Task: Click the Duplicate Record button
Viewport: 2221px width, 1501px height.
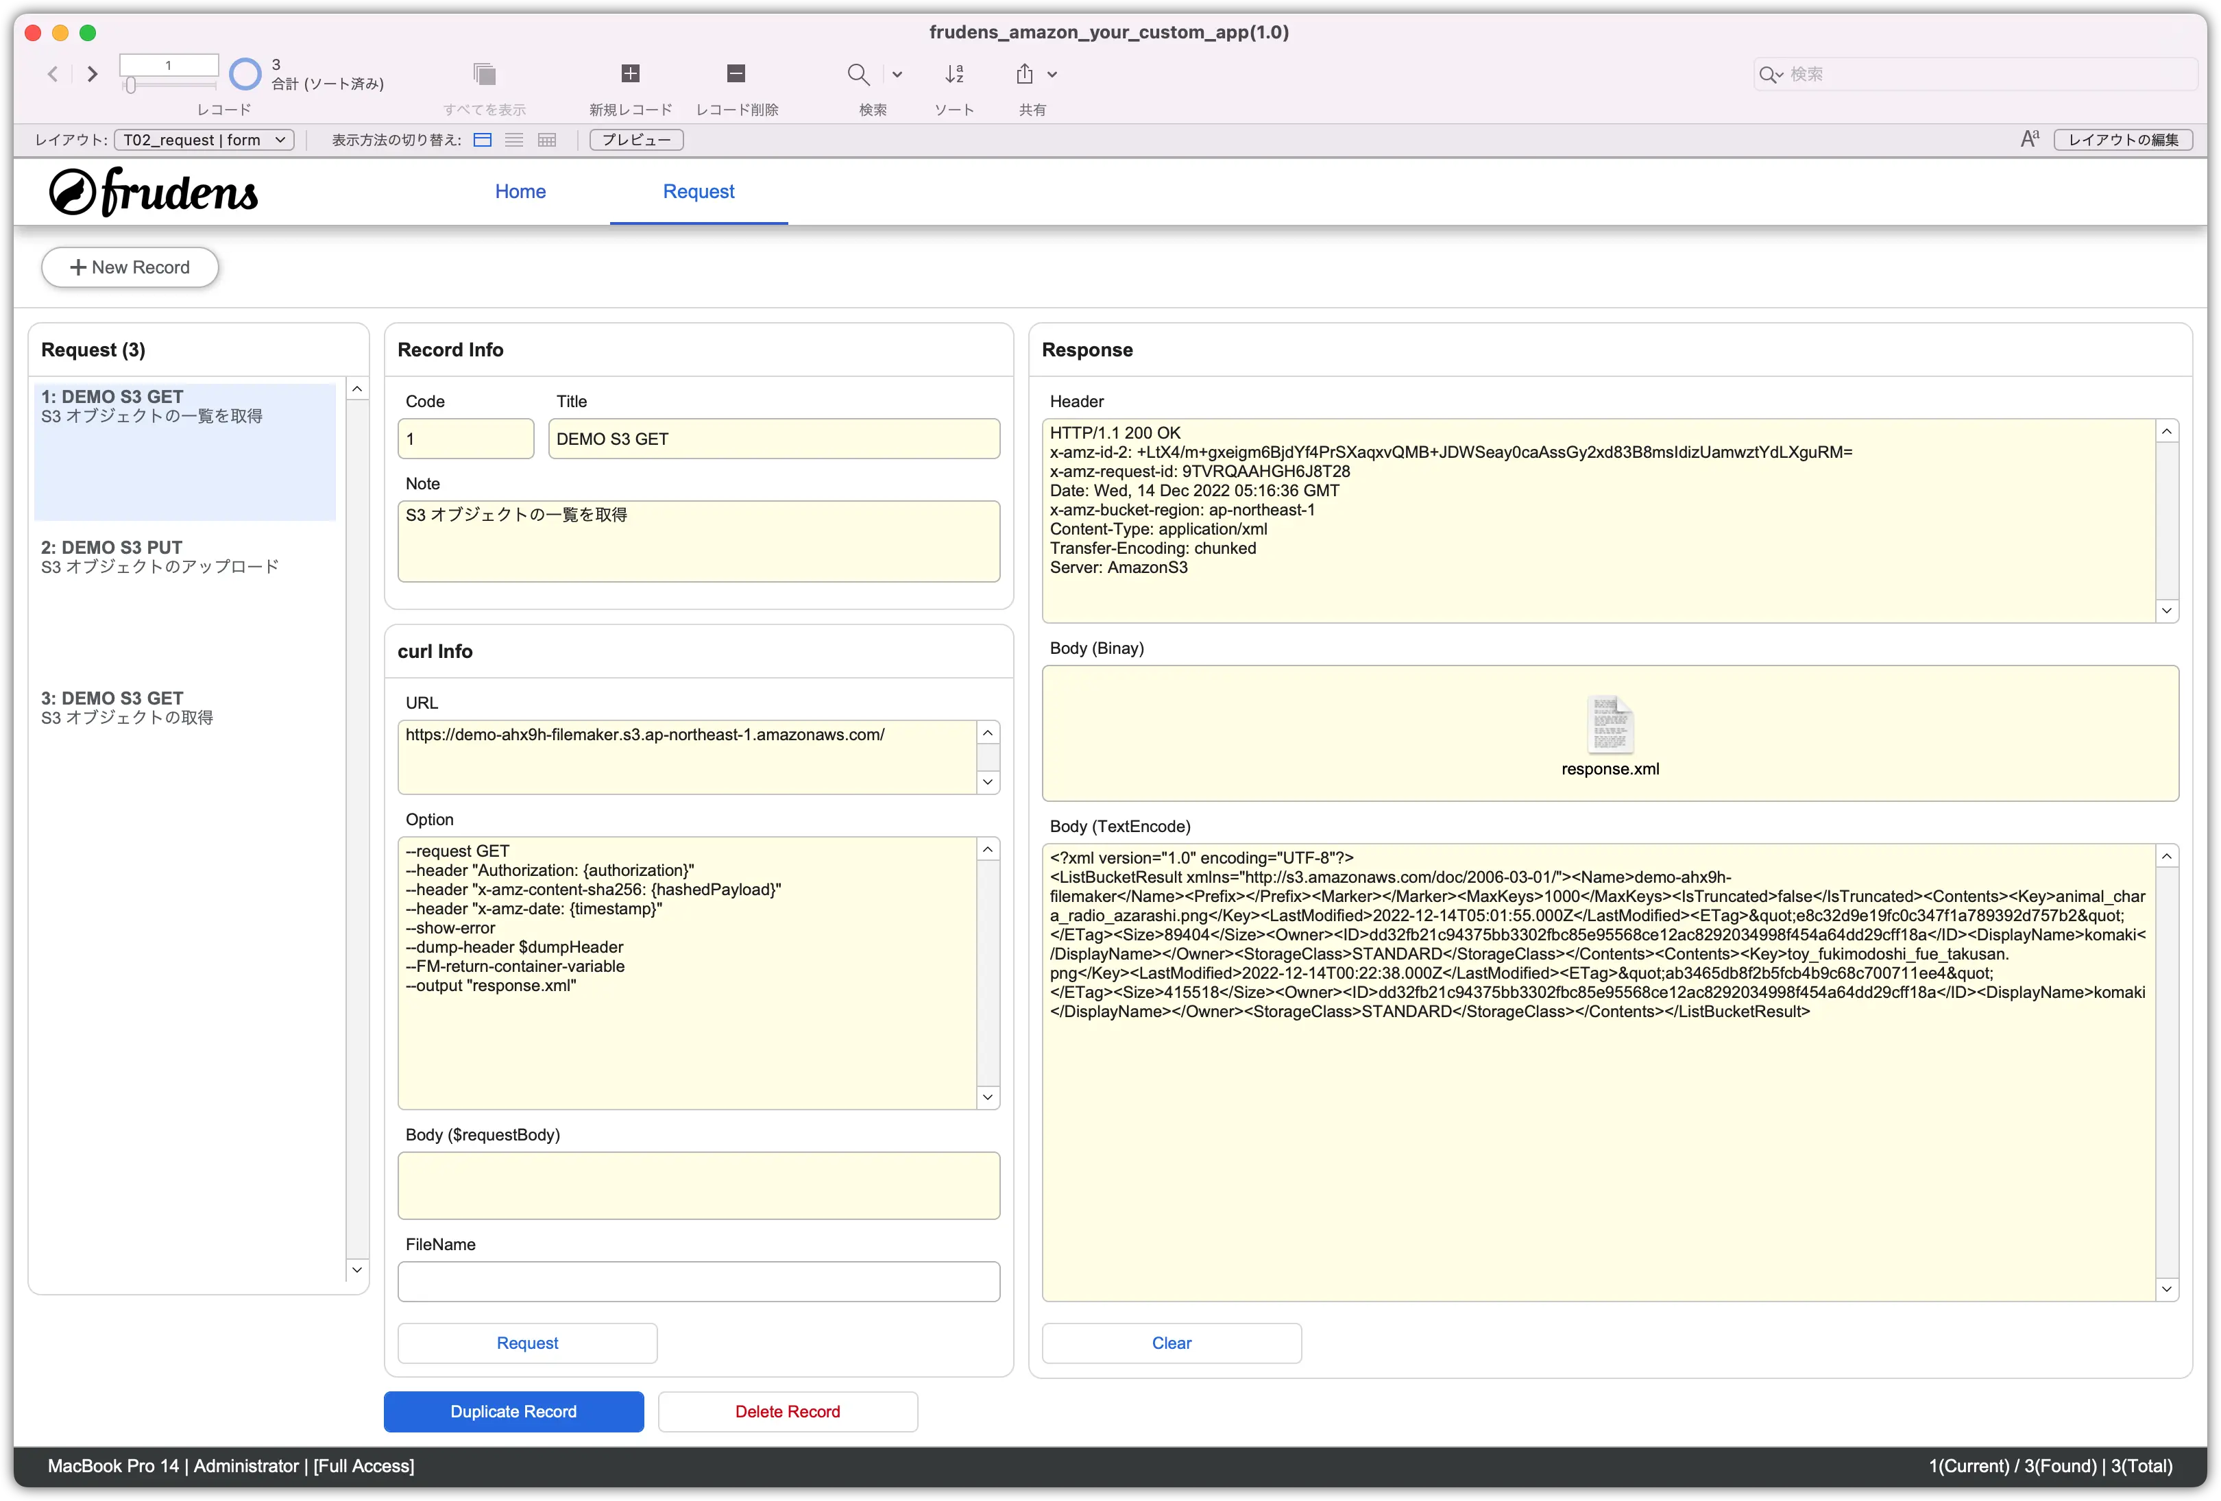Action: (x=513, y=1411)
